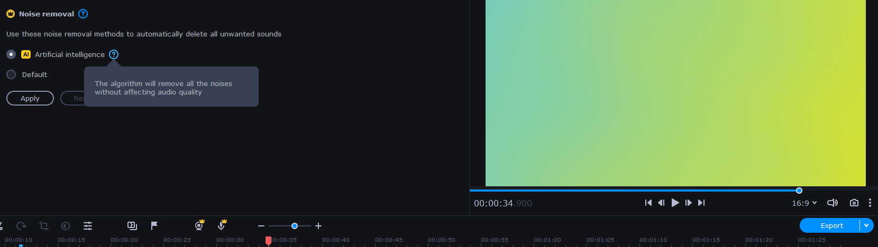Image resolution: width=878 pixels, height=247 pixels.
Task: Select Artificial intelligence noise removal method
Action: pyautogui.click(x=11, y=54)
